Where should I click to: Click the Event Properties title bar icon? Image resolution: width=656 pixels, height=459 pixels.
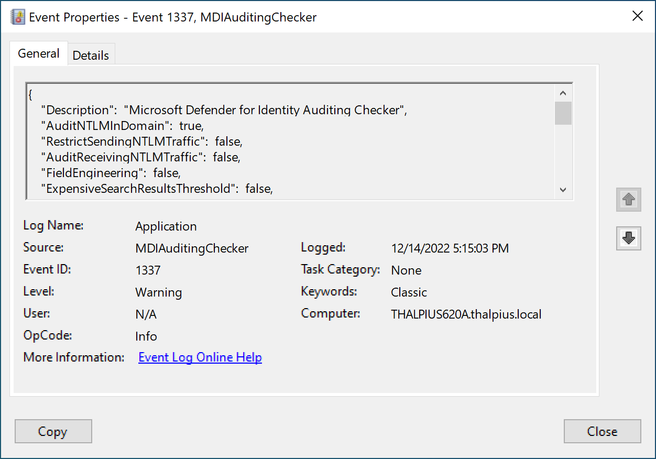[18, 17]
